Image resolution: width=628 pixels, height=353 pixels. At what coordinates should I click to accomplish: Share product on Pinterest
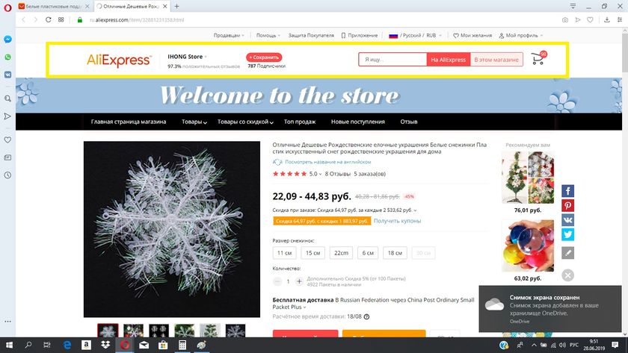[x=568, y=206]
